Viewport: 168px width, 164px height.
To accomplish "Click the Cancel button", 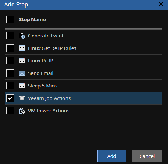I will coord(147,156).
